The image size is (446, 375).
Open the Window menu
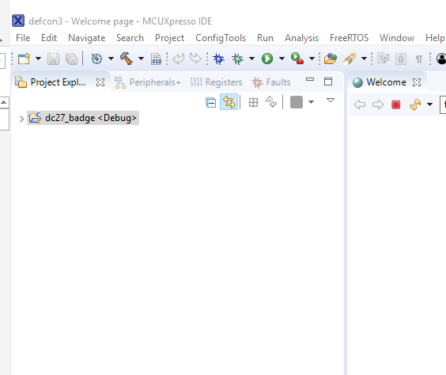397,38
